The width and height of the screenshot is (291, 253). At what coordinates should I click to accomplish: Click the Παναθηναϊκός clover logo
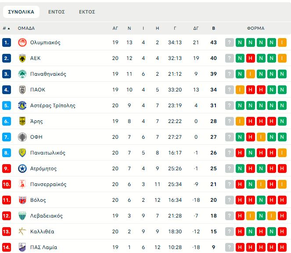22,74
